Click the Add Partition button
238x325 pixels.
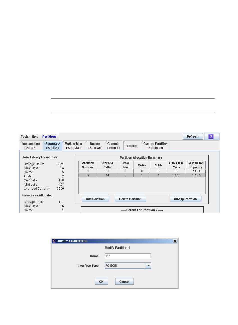[x=95, y=199]
